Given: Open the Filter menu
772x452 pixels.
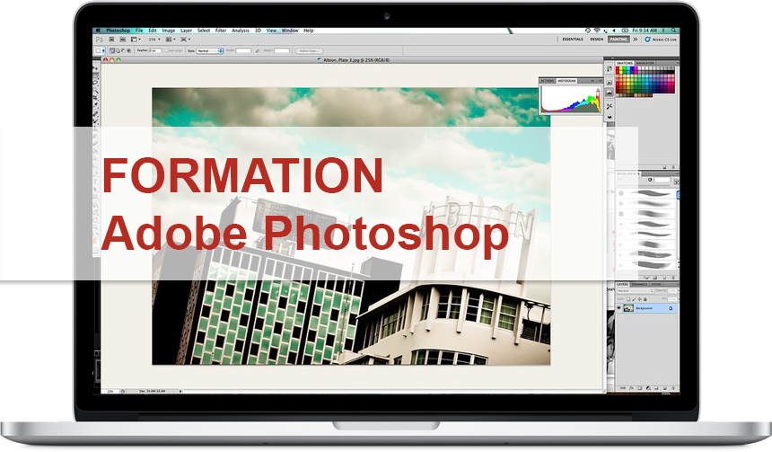Looking at the screenshot, I should point(221,31).
